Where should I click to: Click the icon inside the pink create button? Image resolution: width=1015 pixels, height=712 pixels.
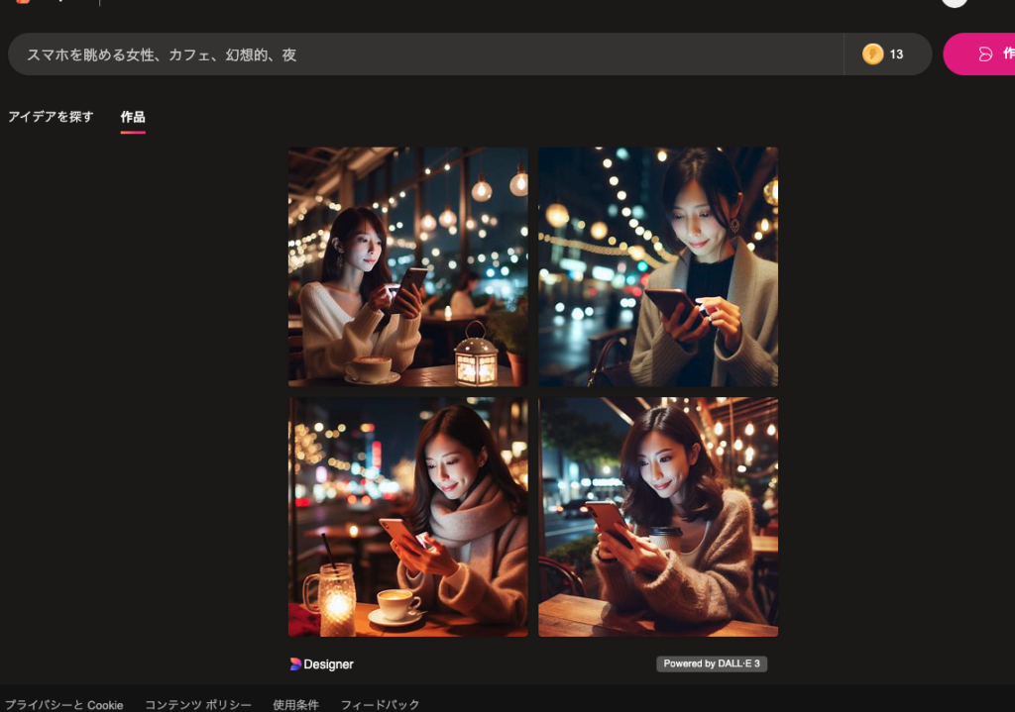985,54
